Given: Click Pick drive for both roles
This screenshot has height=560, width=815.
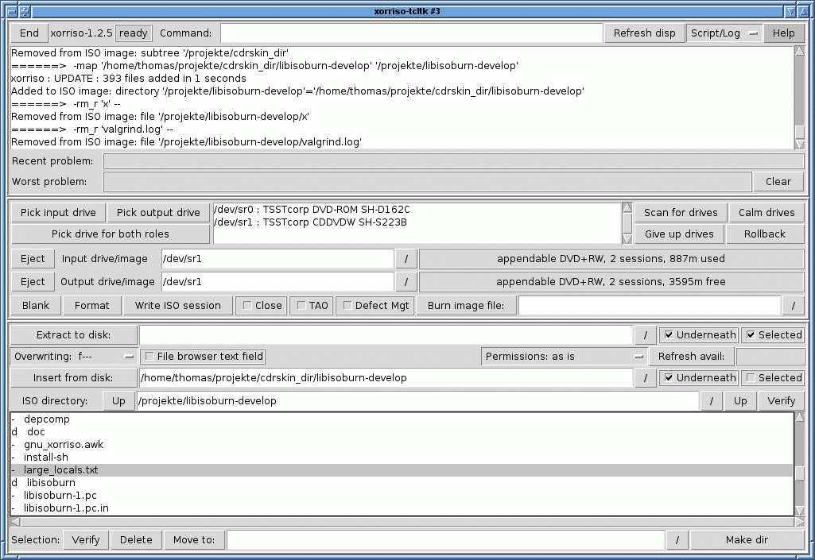Looking at the screenshot, I should 111,234.
